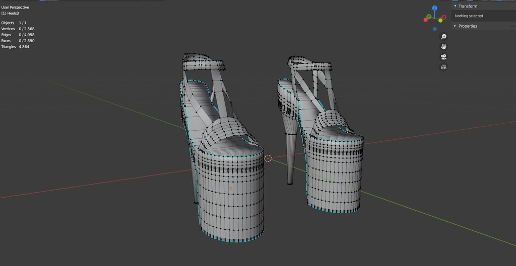This screenshot has width=516, height=266.
Task: Click the orange object origin dot
Action: click(231, 188)
